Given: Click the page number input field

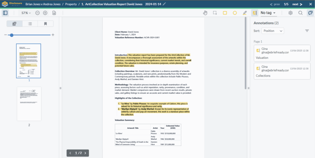Looking at the screenshot, I should [x=76, y=153].
